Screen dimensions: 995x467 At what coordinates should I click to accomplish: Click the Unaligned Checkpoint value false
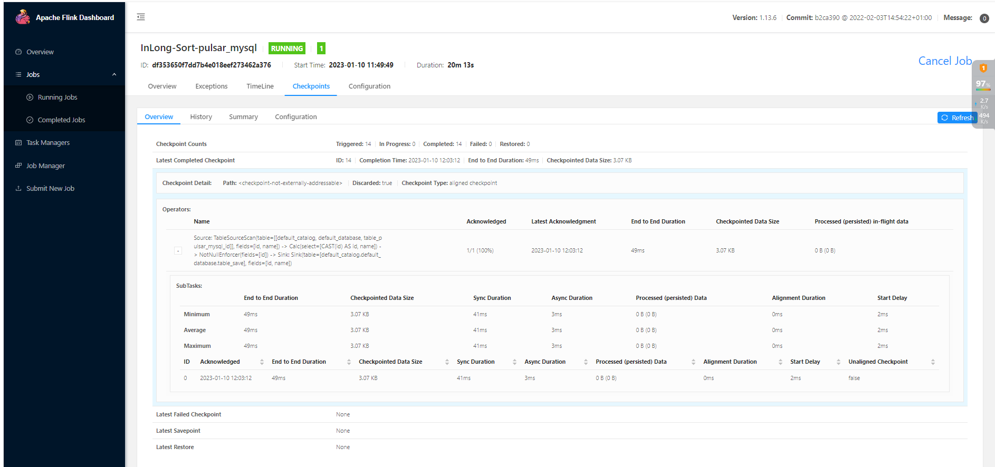tap(854, 378)
